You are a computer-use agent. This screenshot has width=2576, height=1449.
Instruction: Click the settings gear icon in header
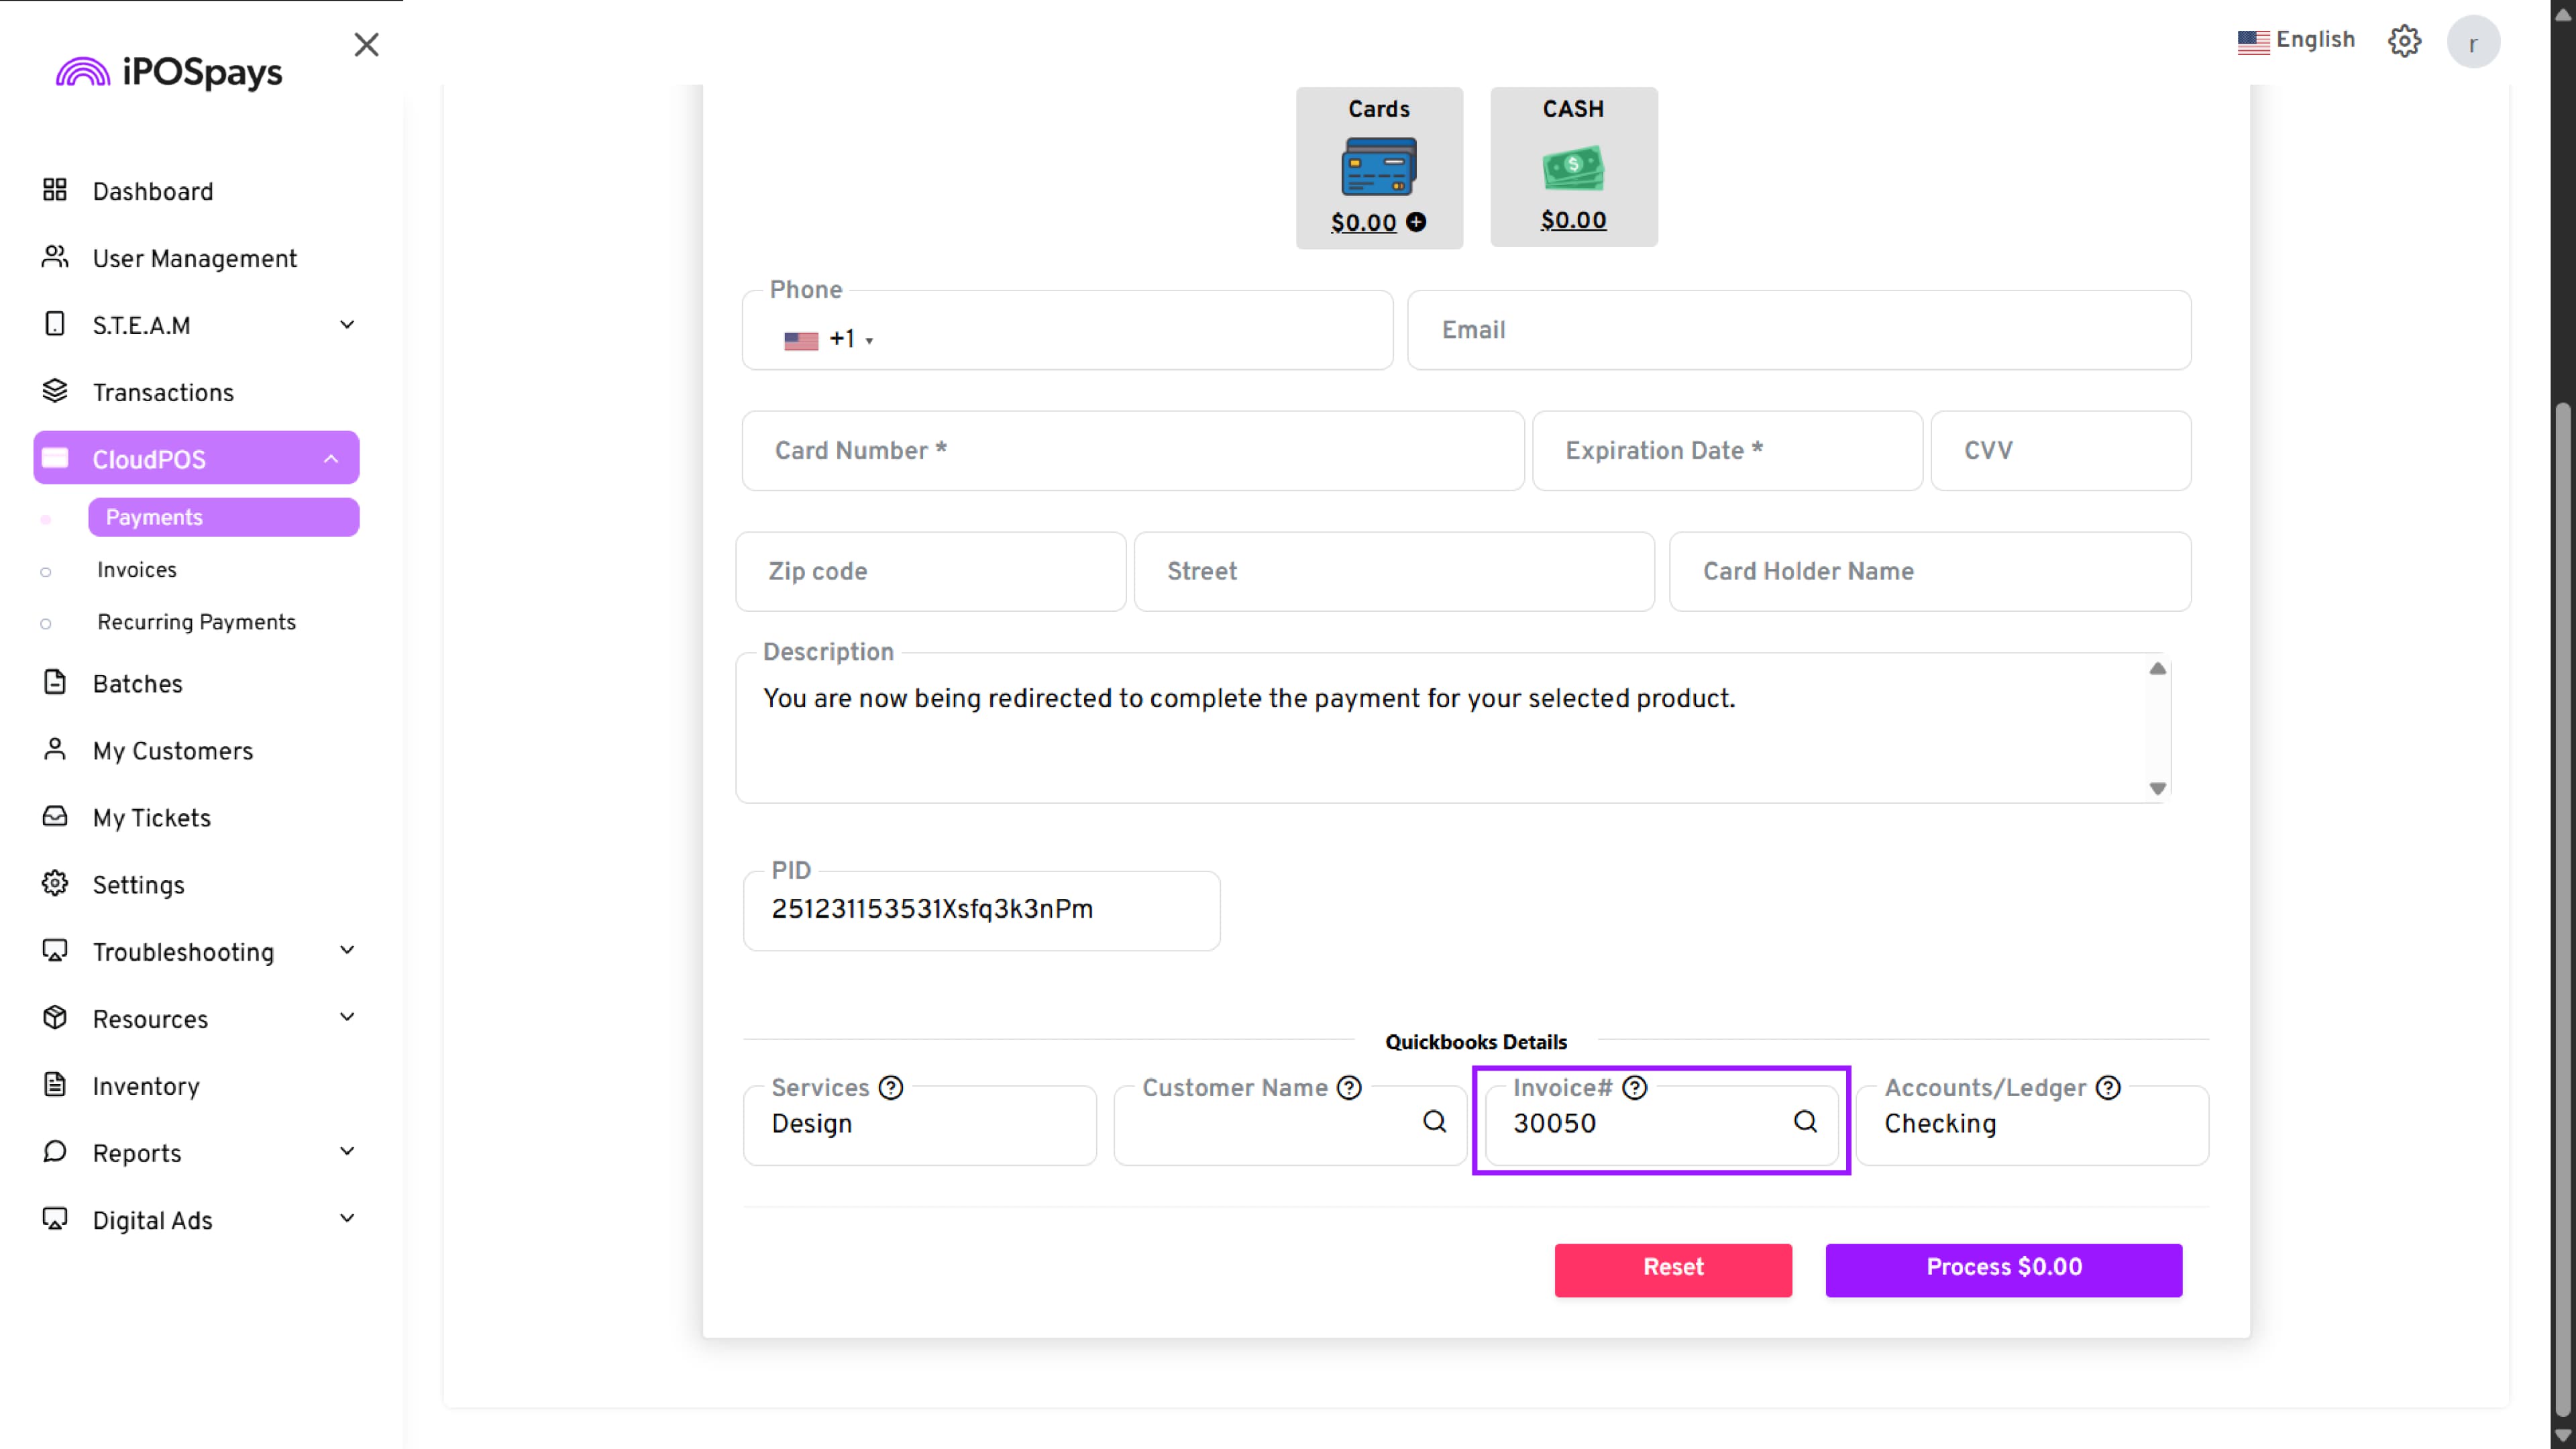(x=2404, y=41)
